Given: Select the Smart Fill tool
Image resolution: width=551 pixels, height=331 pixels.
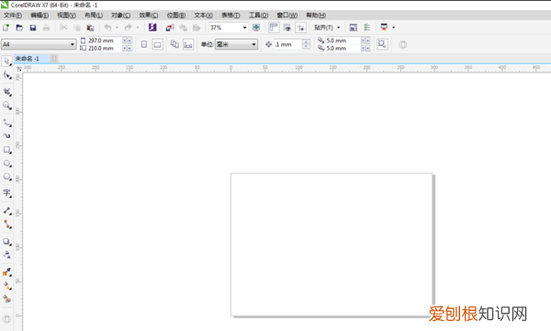Looking at the screenshot, I should point(6,299).
